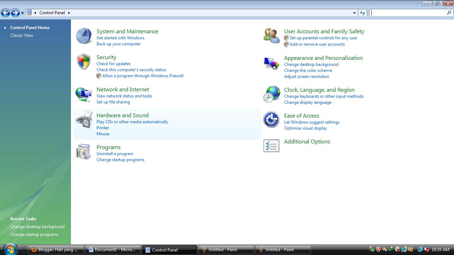454x255 pixels.
Task: Click the Clock, Language, and Region globe icon
Action: pos(271,94)
